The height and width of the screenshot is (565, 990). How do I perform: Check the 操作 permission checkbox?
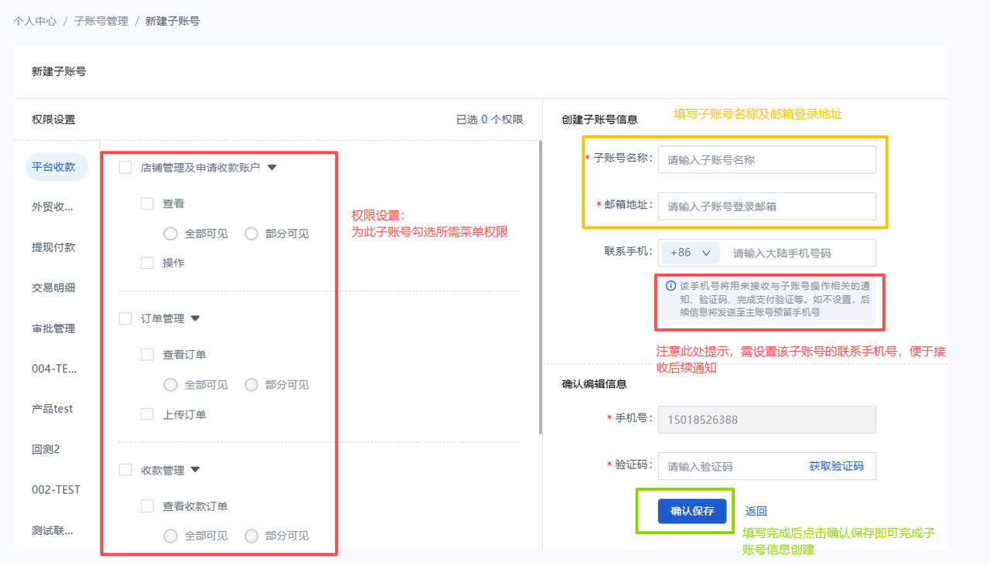(x=147, y=263)
